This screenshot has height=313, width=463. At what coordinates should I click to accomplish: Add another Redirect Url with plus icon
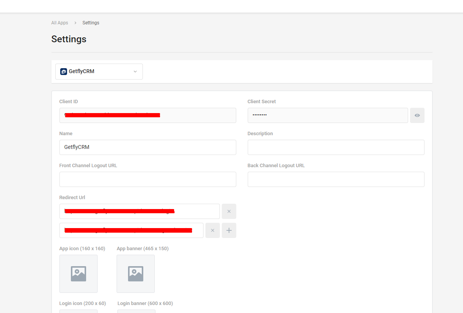229,230
